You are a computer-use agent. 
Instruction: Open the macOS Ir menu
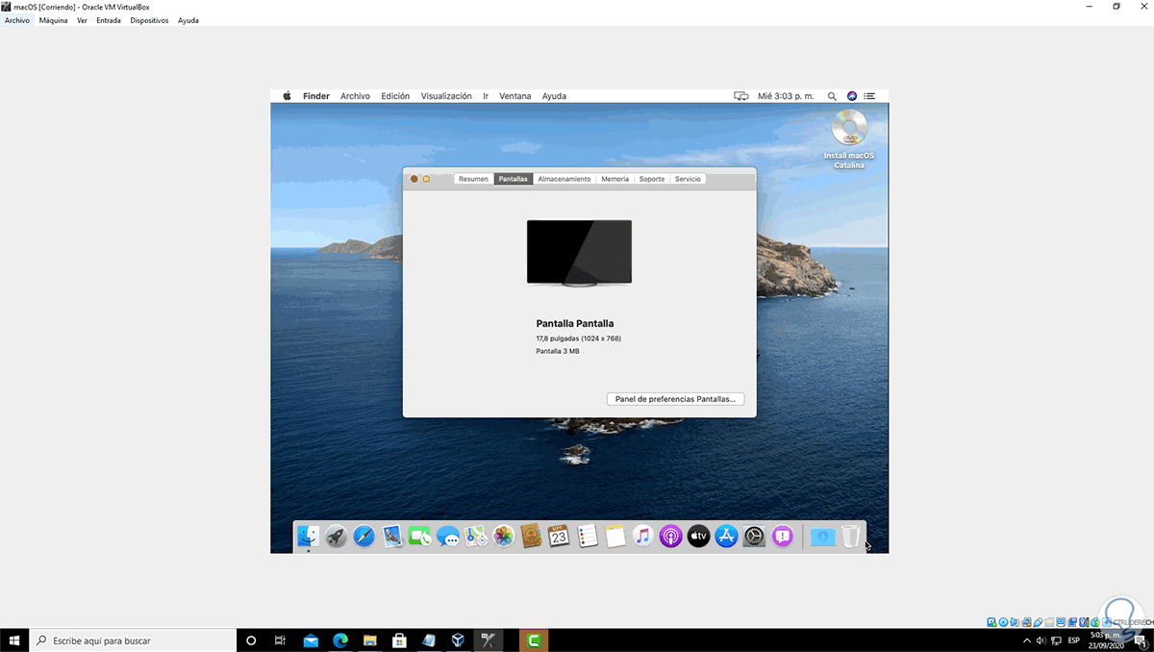486,96
